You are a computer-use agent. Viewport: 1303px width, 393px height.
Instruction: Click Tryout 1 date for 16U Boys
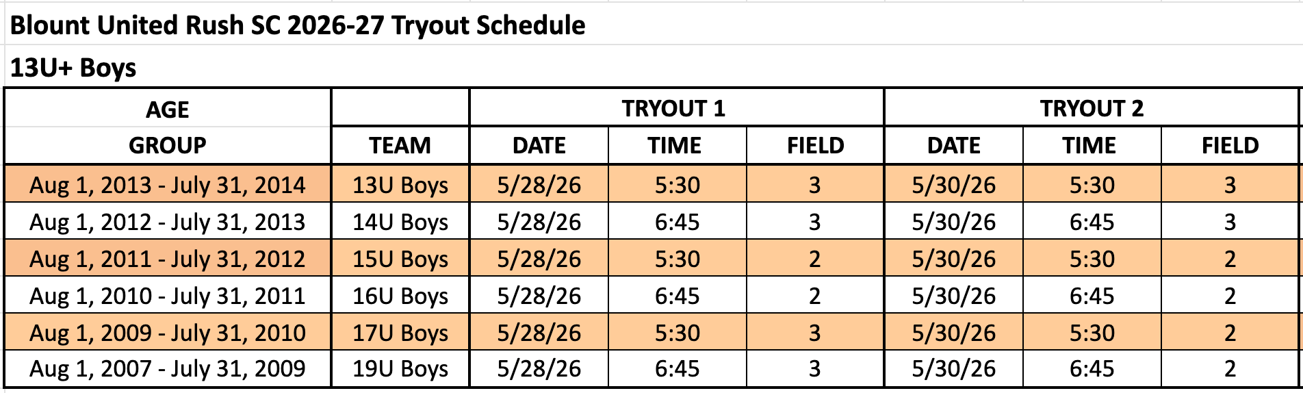539,295
